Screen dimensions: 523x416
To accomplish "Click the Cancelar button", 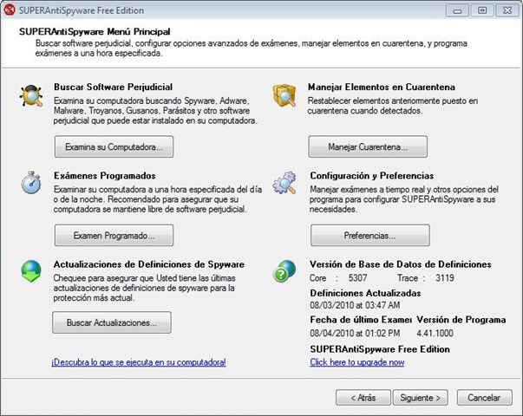I will [x=484, y=398].
